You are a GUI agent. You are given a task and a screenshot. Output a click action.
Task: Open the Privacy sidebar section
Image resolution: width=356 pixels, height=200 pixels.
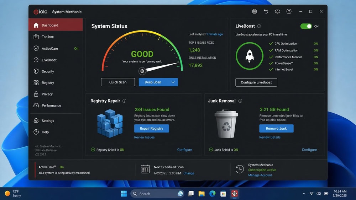(56, 94)
